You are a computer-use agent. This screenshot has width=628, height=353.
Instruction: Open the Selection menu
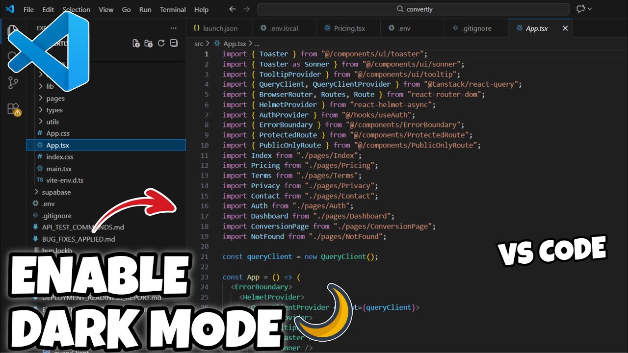[77, 9]
